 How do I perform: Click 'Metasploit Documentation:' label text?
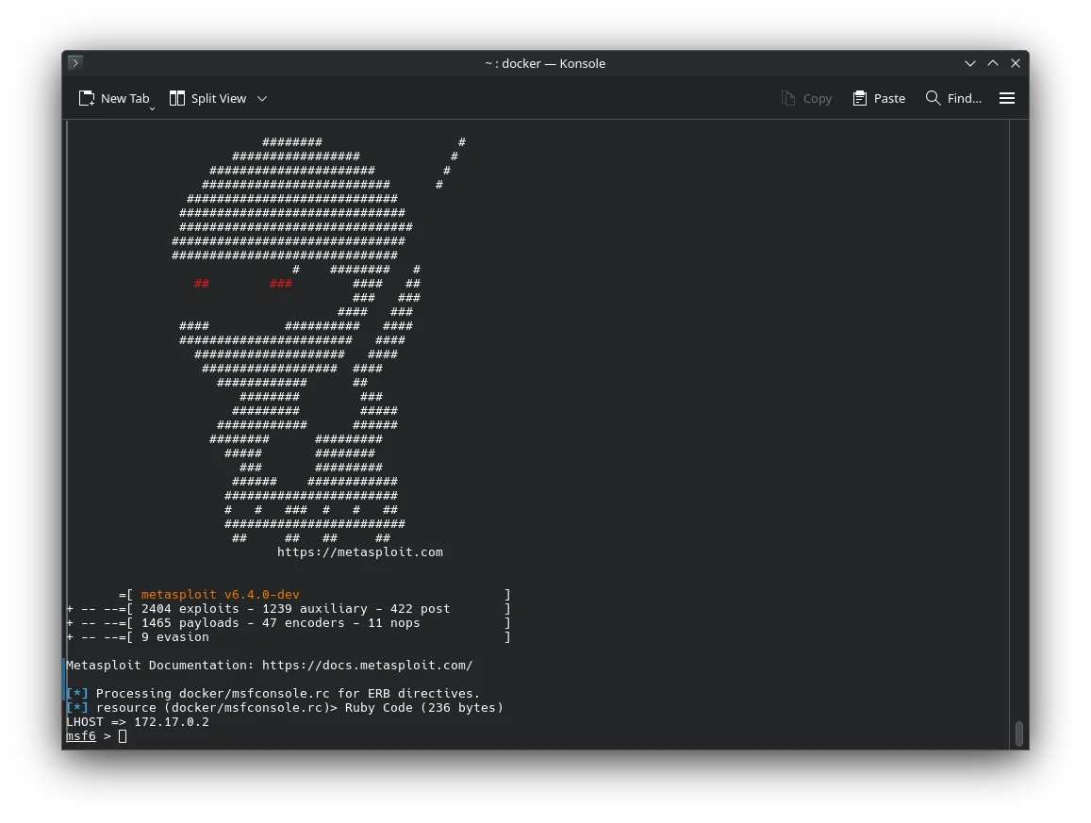pyautogui.click(x=160, y=665)
